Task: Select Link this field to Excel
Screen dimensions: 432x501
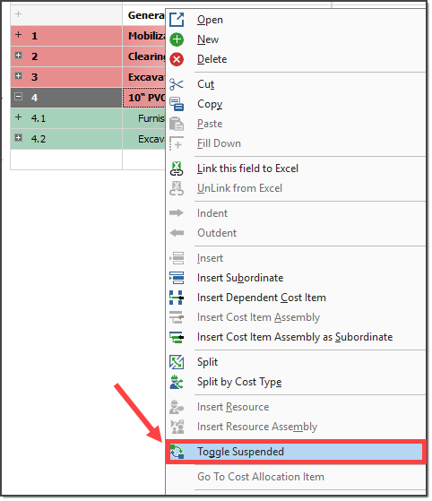Action: (x=247, y=168)
